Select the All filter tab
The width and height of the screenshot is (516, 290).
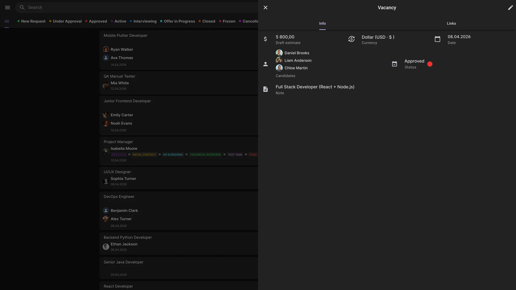point(7,21)
